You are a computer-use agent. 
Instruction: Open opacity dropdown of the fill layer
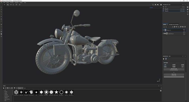click(184, 31)
